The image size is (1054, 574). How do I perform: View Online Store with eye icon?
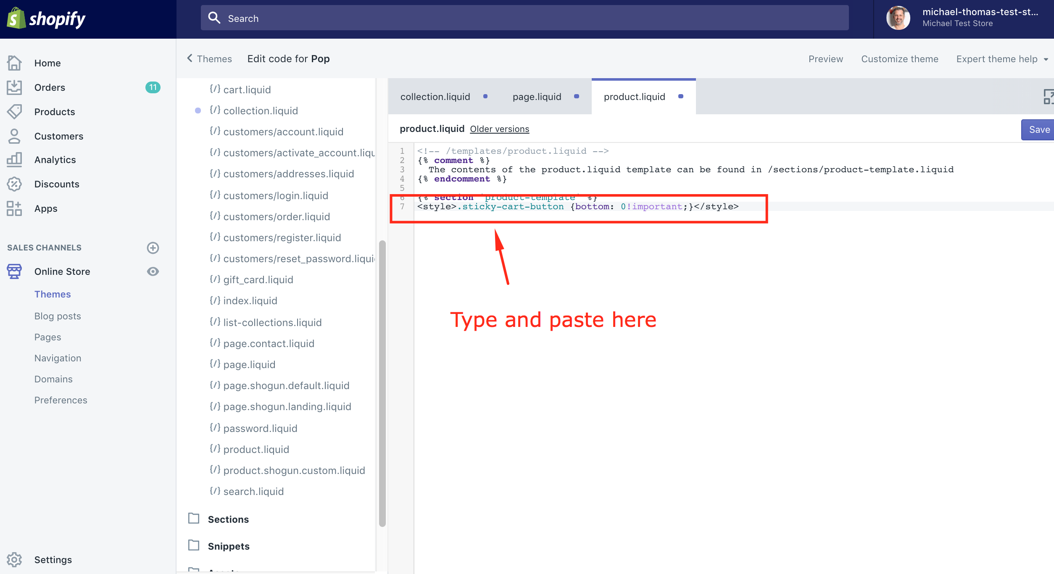(x=153, y=271)
